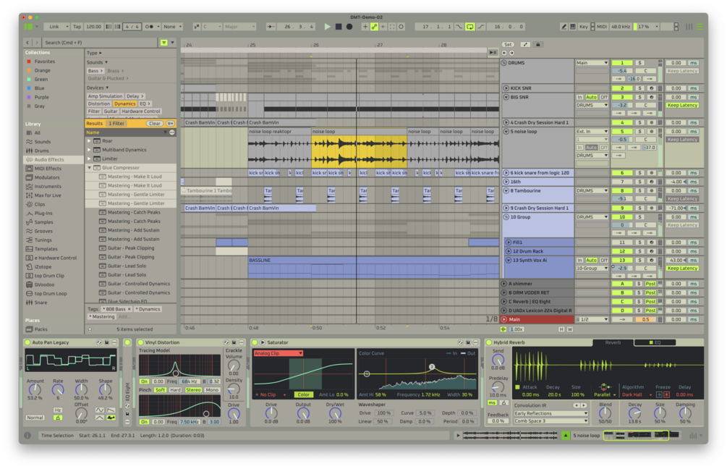Click the MIDI Arrangement Overdub plus icon
The height and width of the screenshot is (469, 727).
click(x=365, y=27)
